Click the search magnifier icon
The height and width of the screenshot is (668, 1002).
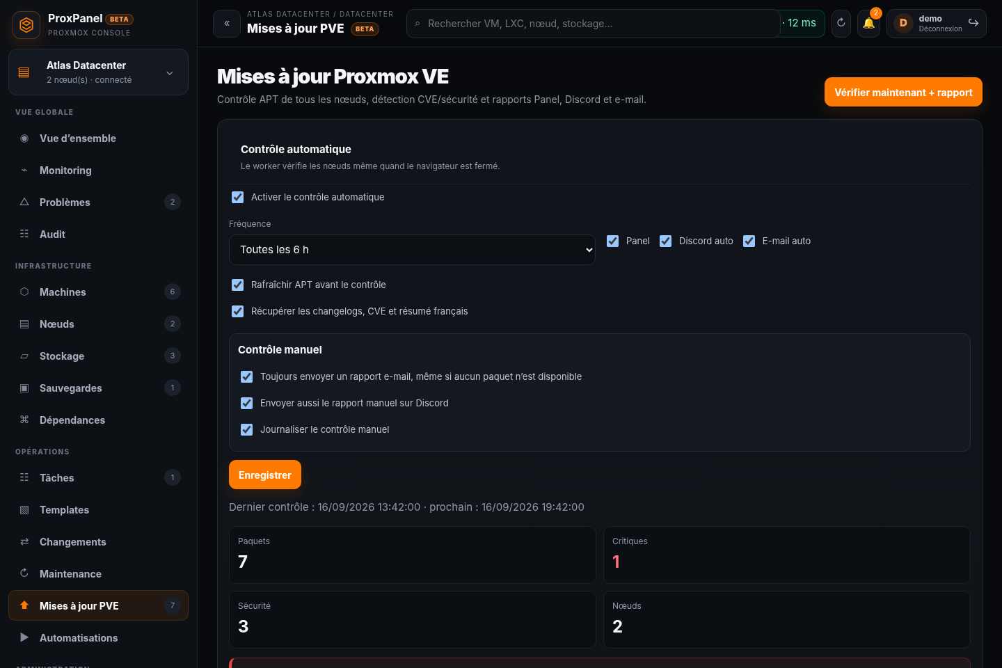click(417, 24)
